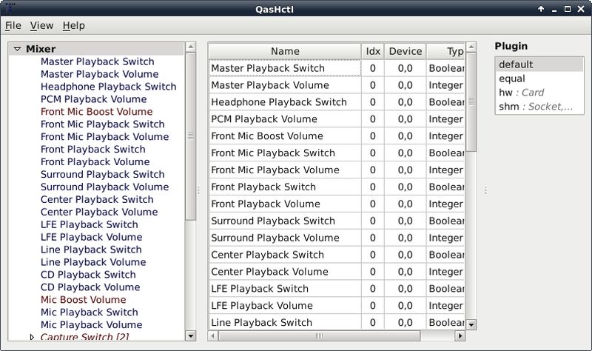Viewport: 592px width, 351px height.
Task: Select Center Playback Switch in the tree
Action: click(x=97, y=198)
